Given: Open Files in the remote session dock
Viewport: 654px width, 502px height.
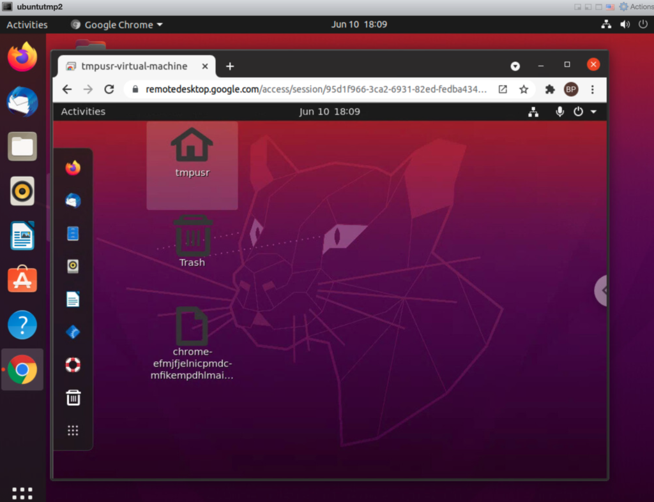Looking at the screenshot, I should (x=73, y=233).
